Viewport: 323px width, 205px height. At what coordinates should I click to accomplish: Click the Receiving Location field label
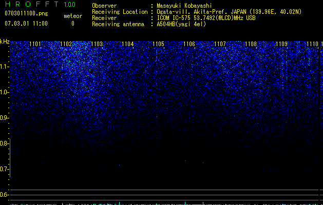click(x=120, y=12)
